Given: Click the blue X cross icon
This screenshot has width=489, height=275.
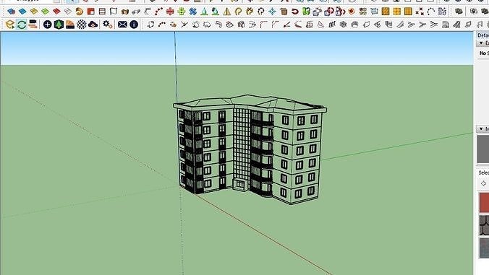Looking at the screenshot, I should (192, 12).
